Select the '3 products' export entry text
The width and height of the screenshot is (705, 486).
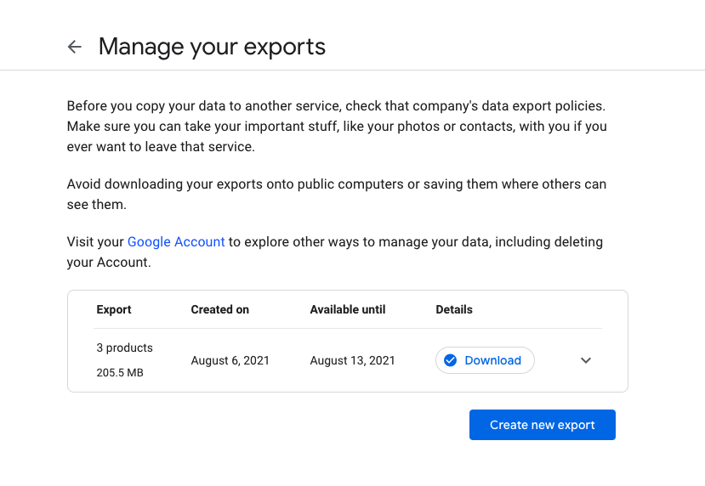pyautogui.click(x=124, y=348)
